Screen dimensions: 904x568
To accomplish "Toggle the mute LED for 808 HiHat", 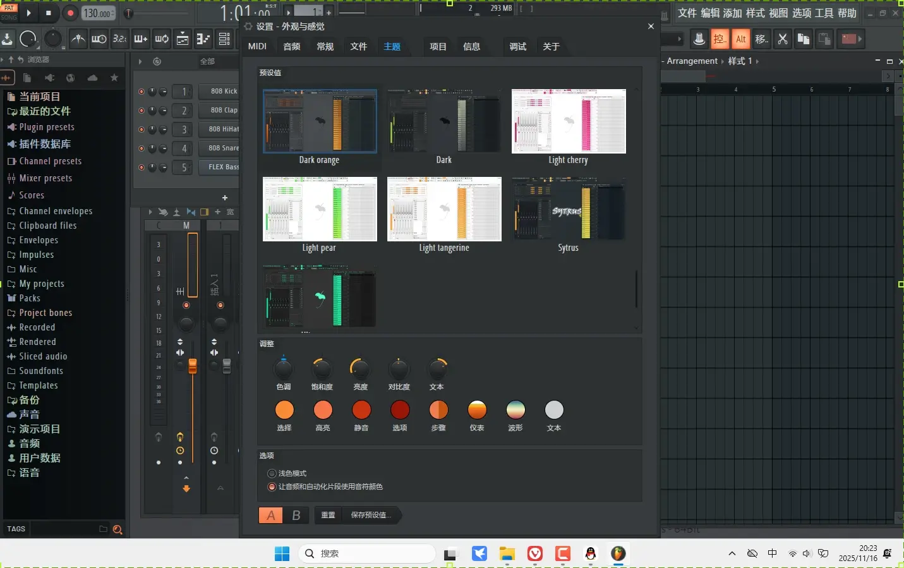I will pyautogui.click(x=142, y=130).
